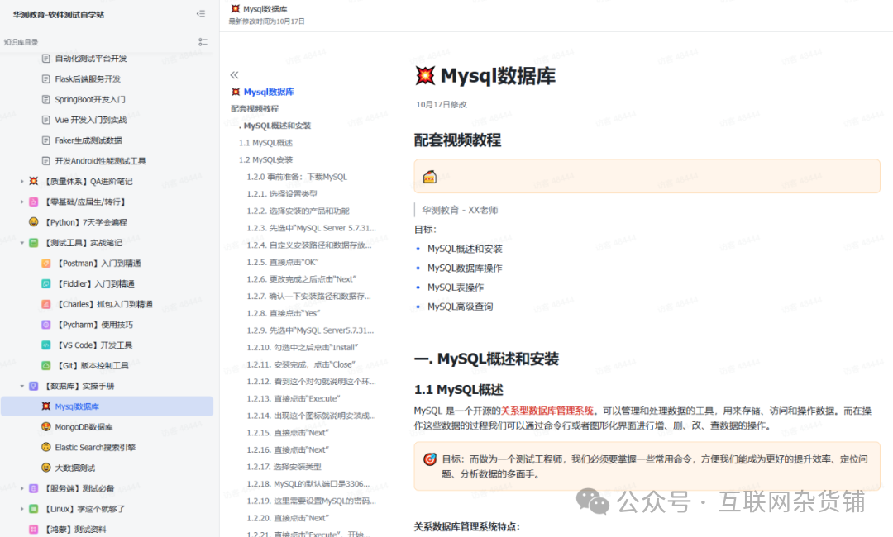Collapse outline panel with double-chevron icon

click(x=234, y=75)
